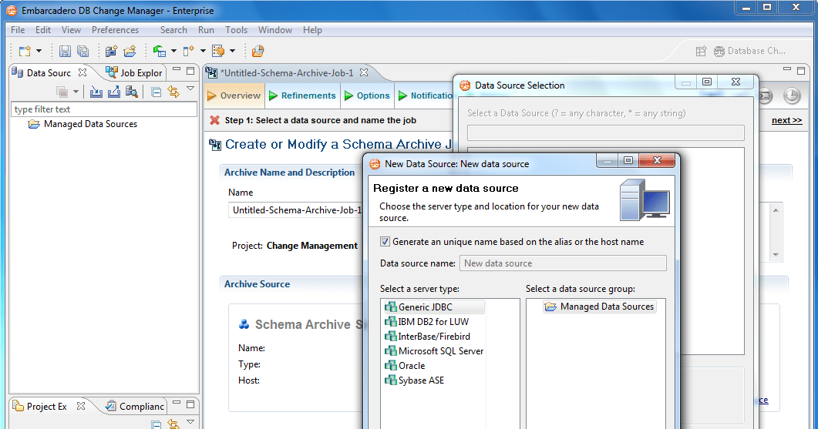Go to the Options step
Viewport: 818px width, 429px height.
coord(367,96)
